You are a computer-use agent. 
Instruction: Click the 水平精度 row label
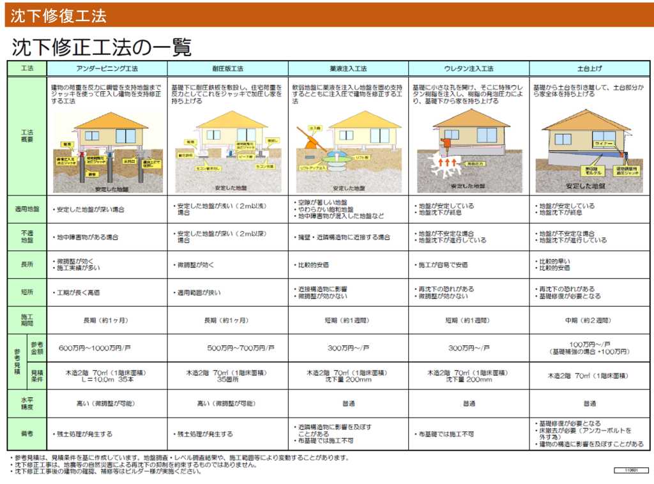(x=27, y=404)
